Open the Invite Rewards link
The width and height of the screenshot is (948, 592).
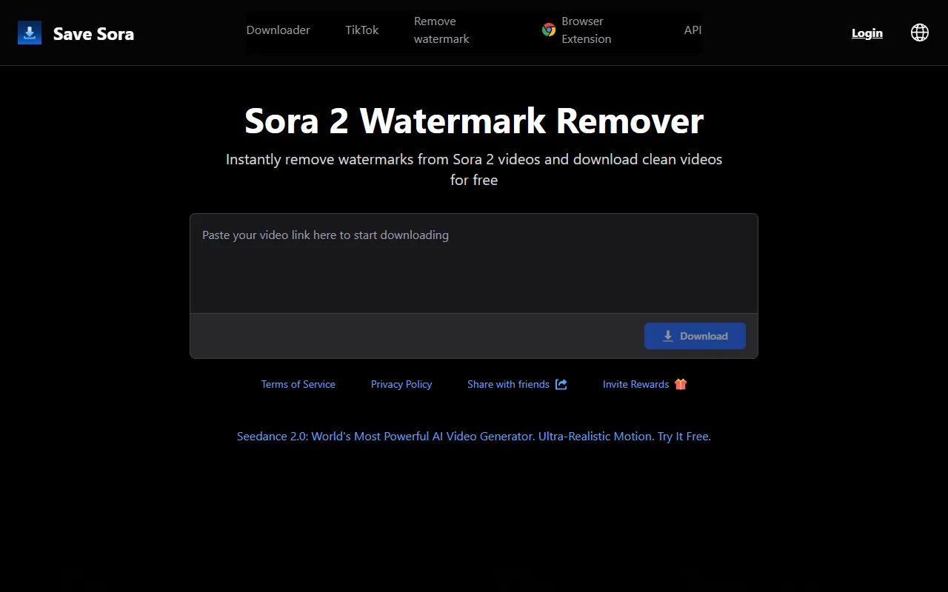tap(635, 384)
